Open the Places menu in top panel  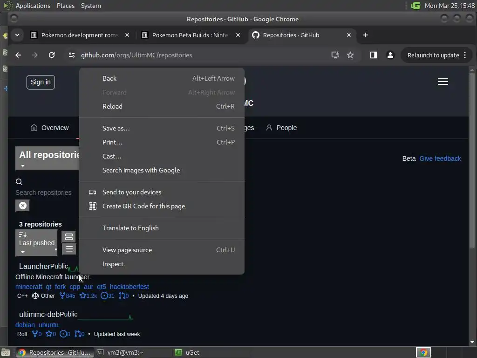click(x=66, y=6)
